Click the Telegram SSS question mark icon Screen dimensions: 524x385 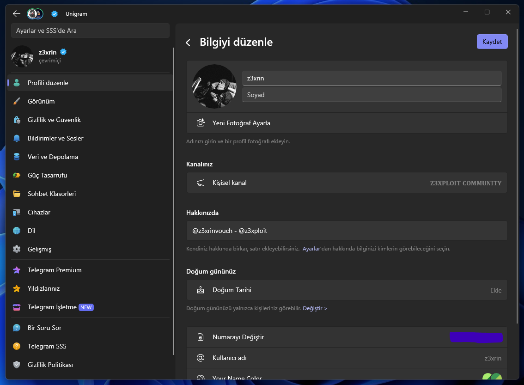tap(16, 346)
